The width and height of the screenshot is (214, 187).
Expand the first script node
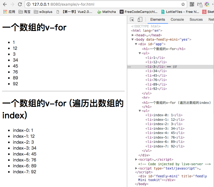[x=136, y=159]
